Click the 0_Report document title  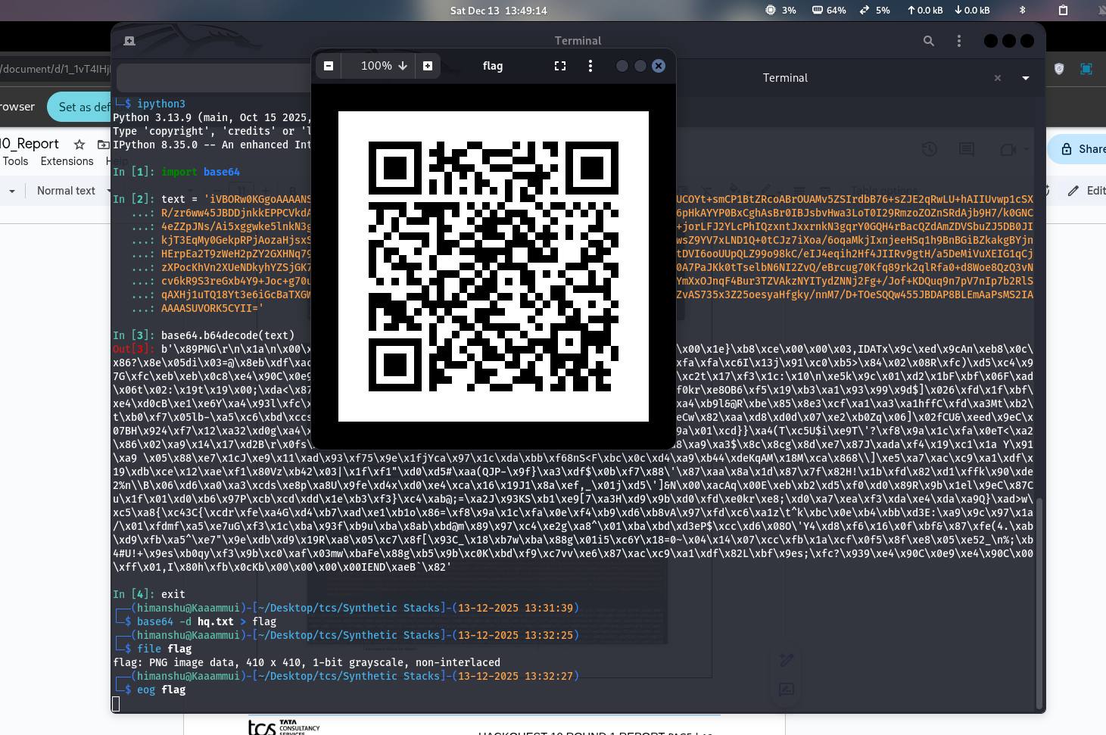tap(30, 144)
